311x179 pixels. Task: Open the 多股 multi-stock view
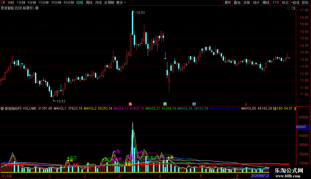[x=247, y=2]
